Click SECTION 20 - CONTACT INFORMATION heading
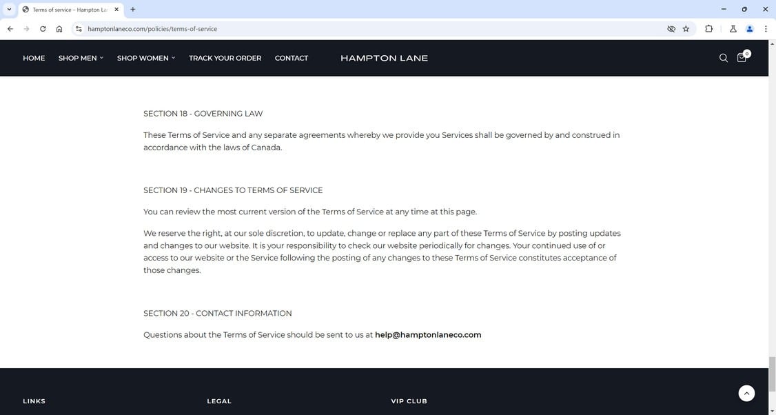This screenshot has height=415, width=776. point(218,313)
